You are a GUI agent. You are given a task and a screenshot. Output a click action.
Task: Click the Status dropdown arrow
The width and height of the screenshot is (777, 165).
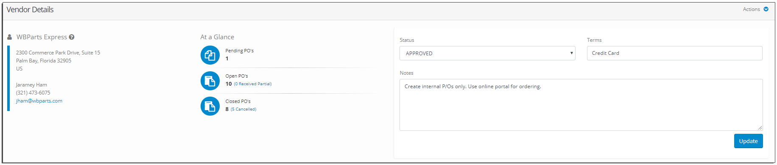[571, 53]
